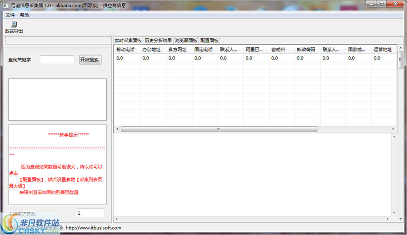Select 0.0 cell under 官方网址
Screen dimensions: 407x235
pos(179,58)
